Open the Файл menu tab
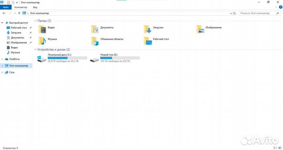The height and width of the screenshot is (150, 283). coord(6,7)
